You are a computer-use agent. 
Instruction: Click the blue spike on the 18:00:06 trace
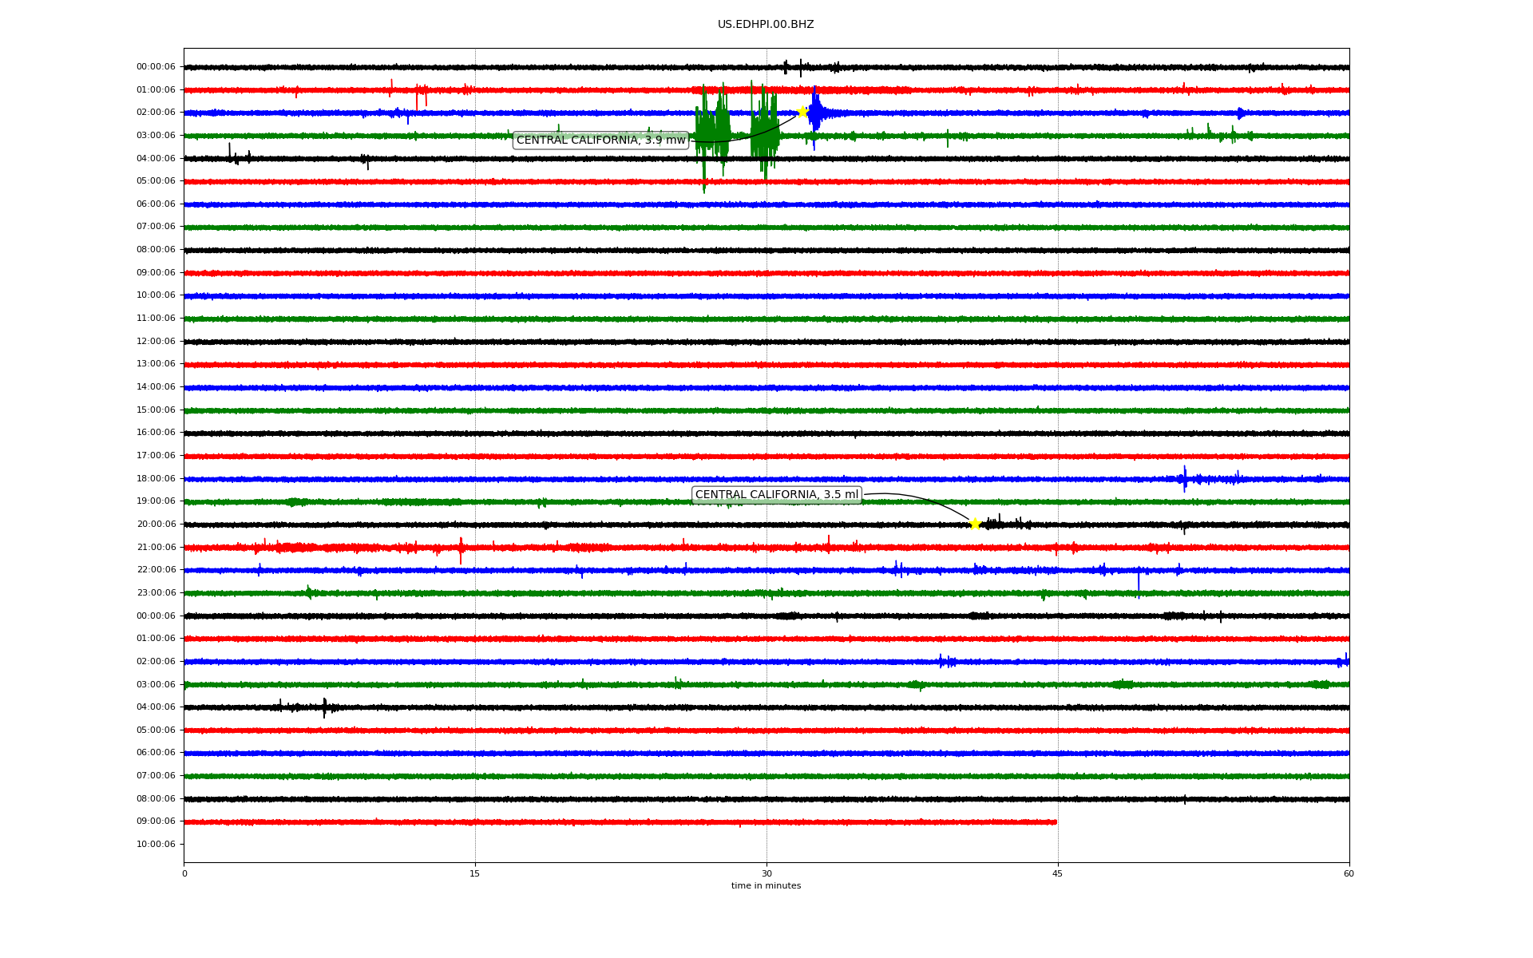pyautogui.click(x=1184, y=478)
